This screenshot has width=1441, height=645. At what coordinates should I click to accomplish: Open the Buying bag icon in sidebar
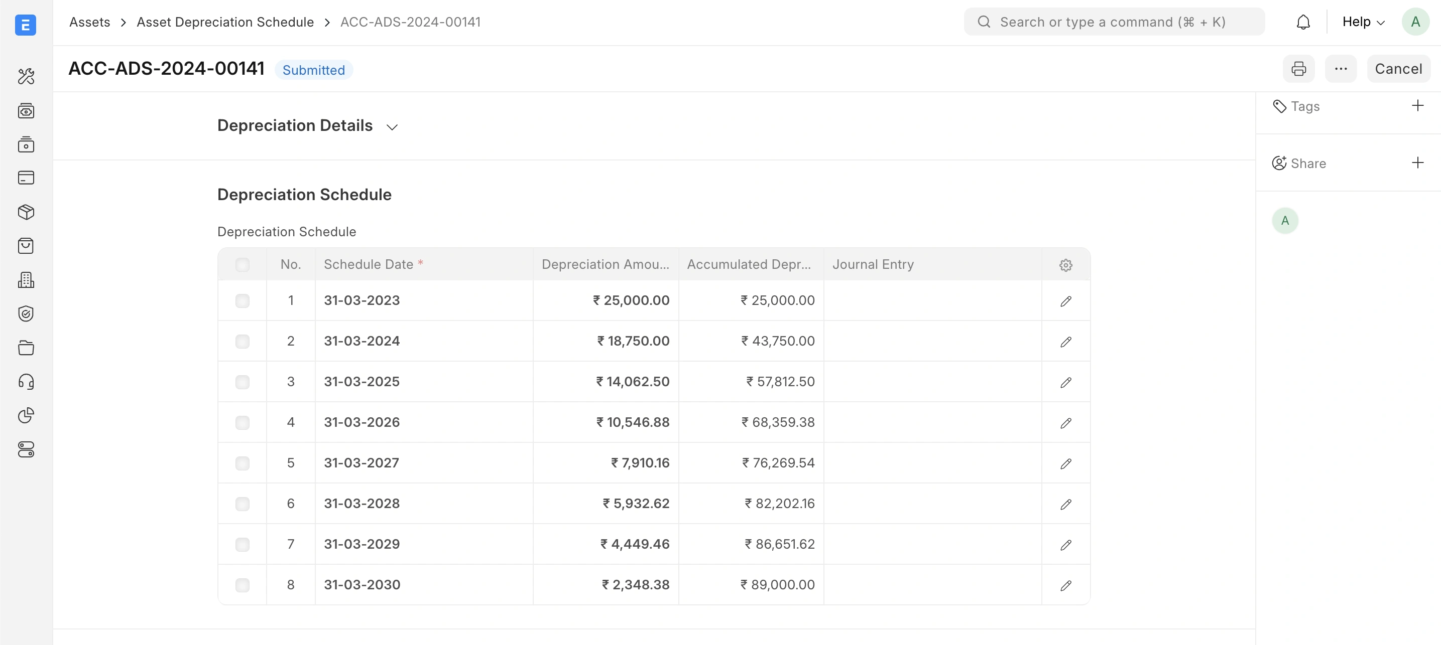click(x=26, y=246)
